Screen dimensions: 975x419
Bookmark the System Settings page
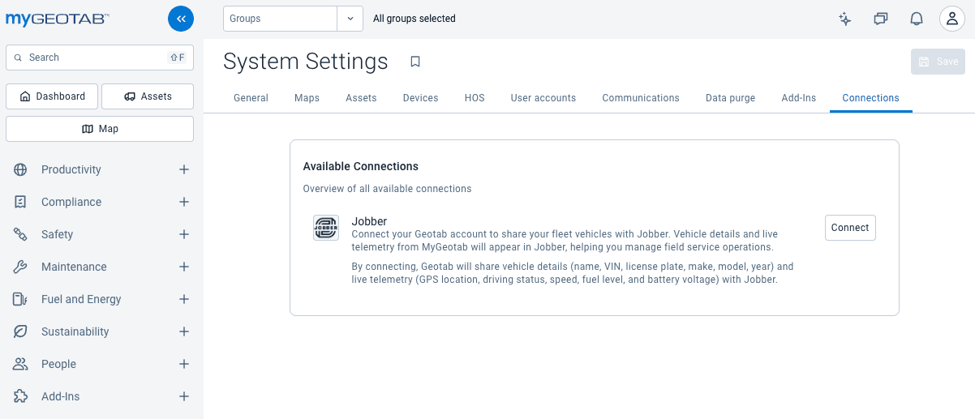(x=415, y=62)
